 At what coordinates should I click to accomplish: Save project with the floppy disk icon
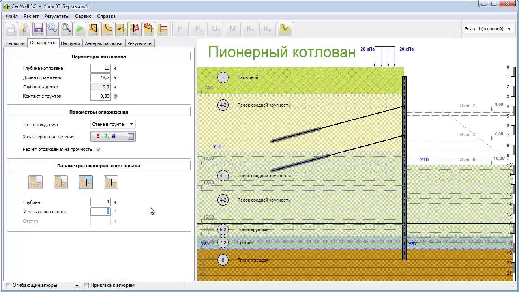(x=39, y=29)
